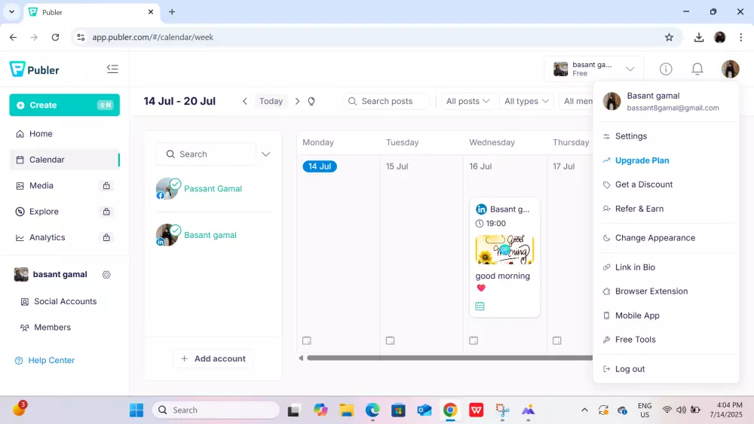Toggle the Passant Gamal account selection
The image size is (754, 424).
(199, 189)
